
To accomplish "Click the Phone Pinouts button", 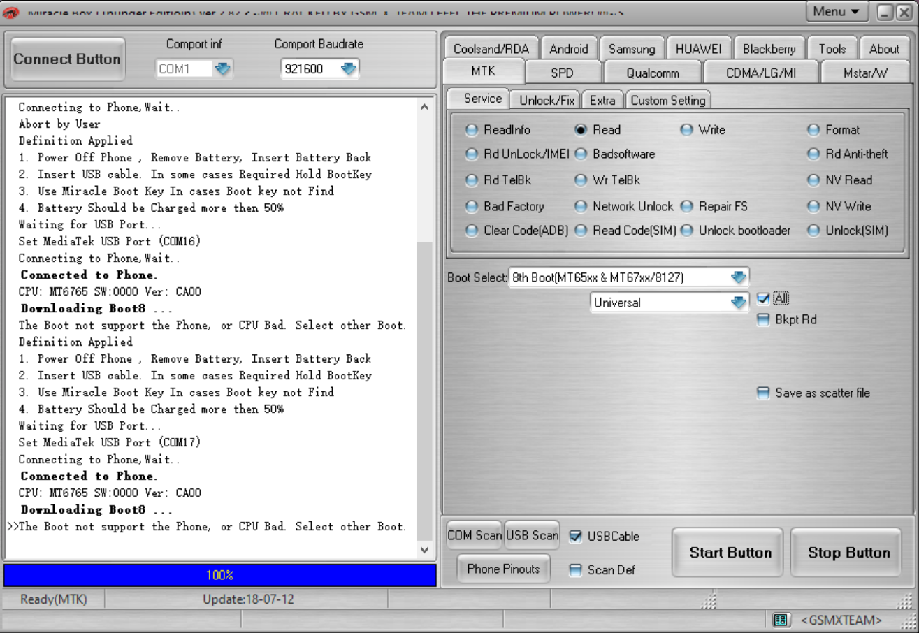I will (x=503, y=569).
